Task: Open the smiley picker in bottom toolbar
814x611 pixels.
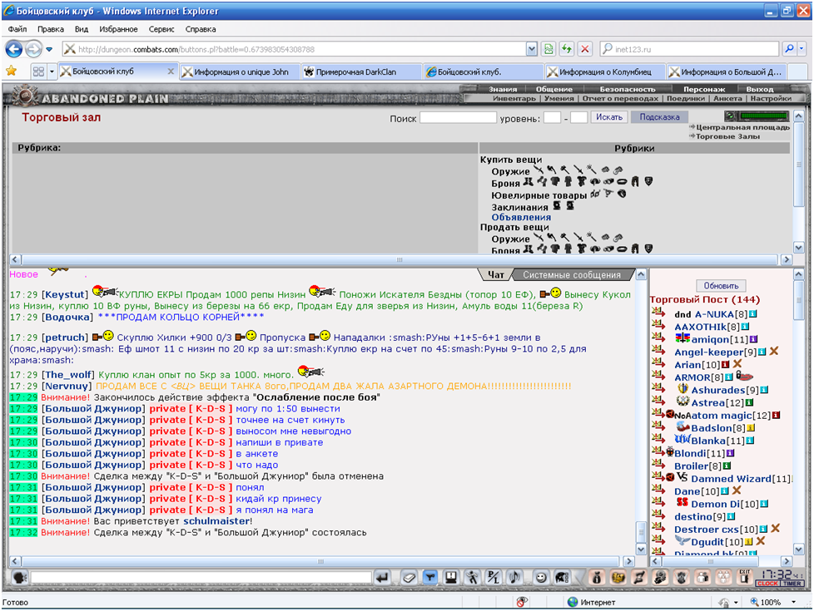Action: click(541, 577)
